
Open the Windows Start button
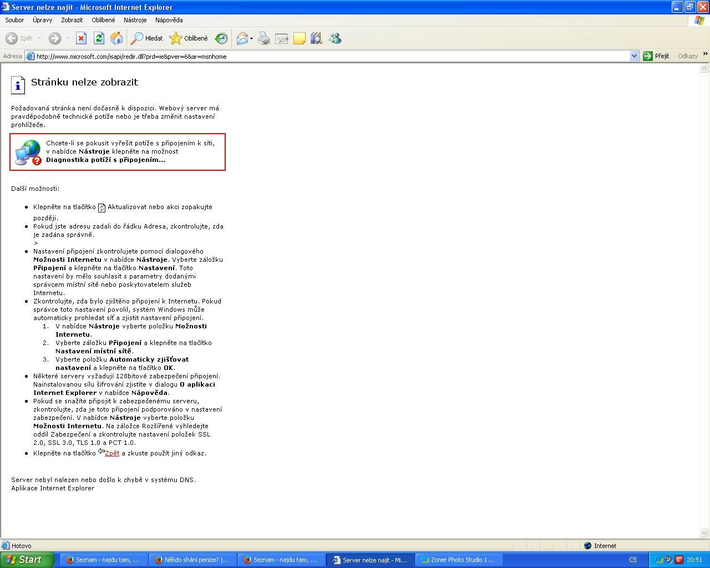click(x=27, y=560)
